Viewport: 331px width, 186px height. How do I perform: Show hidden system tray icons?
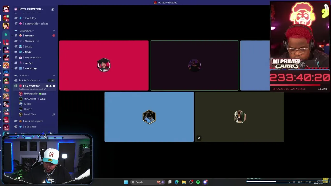tap(289, 182)
